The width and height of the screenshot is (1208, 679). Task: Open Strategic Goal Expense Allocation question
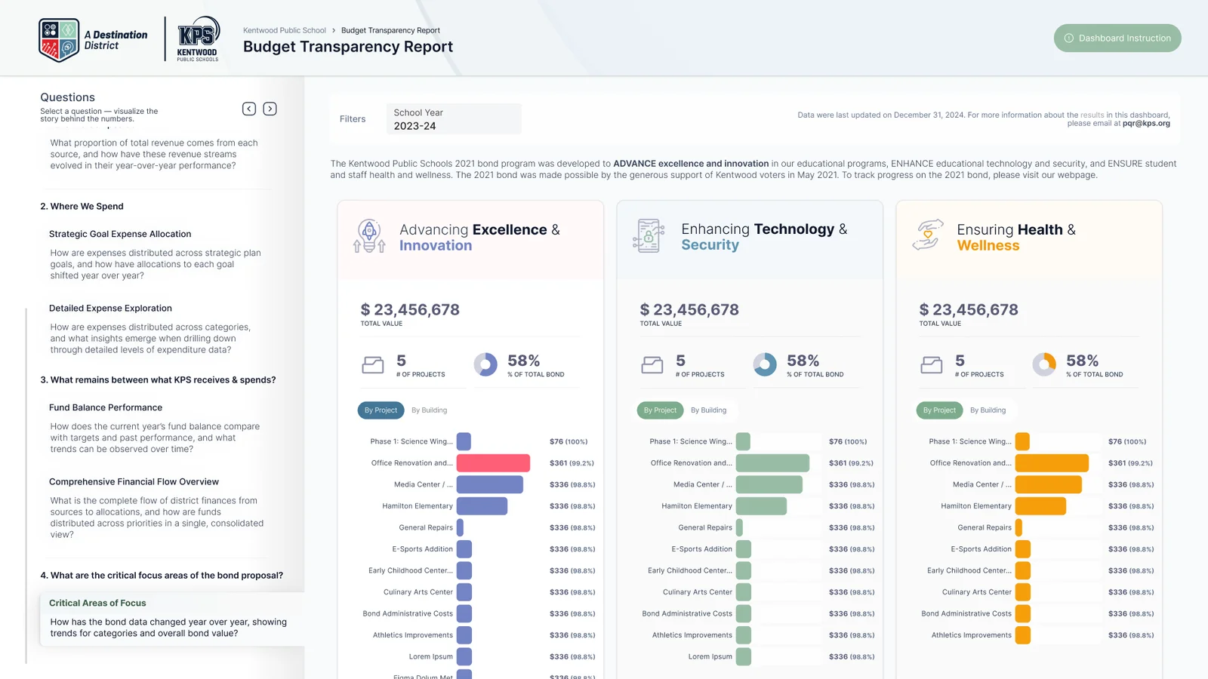[x=120, y=234]
